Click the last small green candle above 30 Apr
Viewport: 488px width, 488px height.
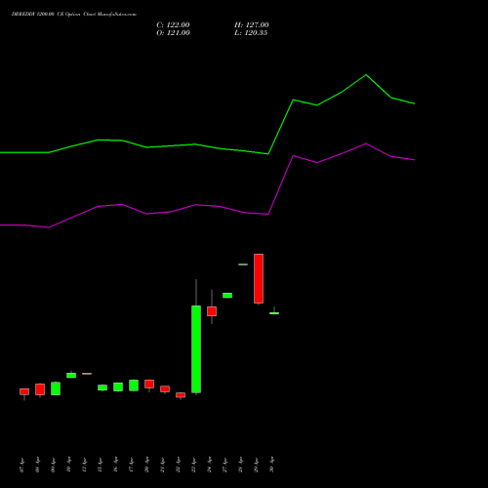click(x=274, y=313)
